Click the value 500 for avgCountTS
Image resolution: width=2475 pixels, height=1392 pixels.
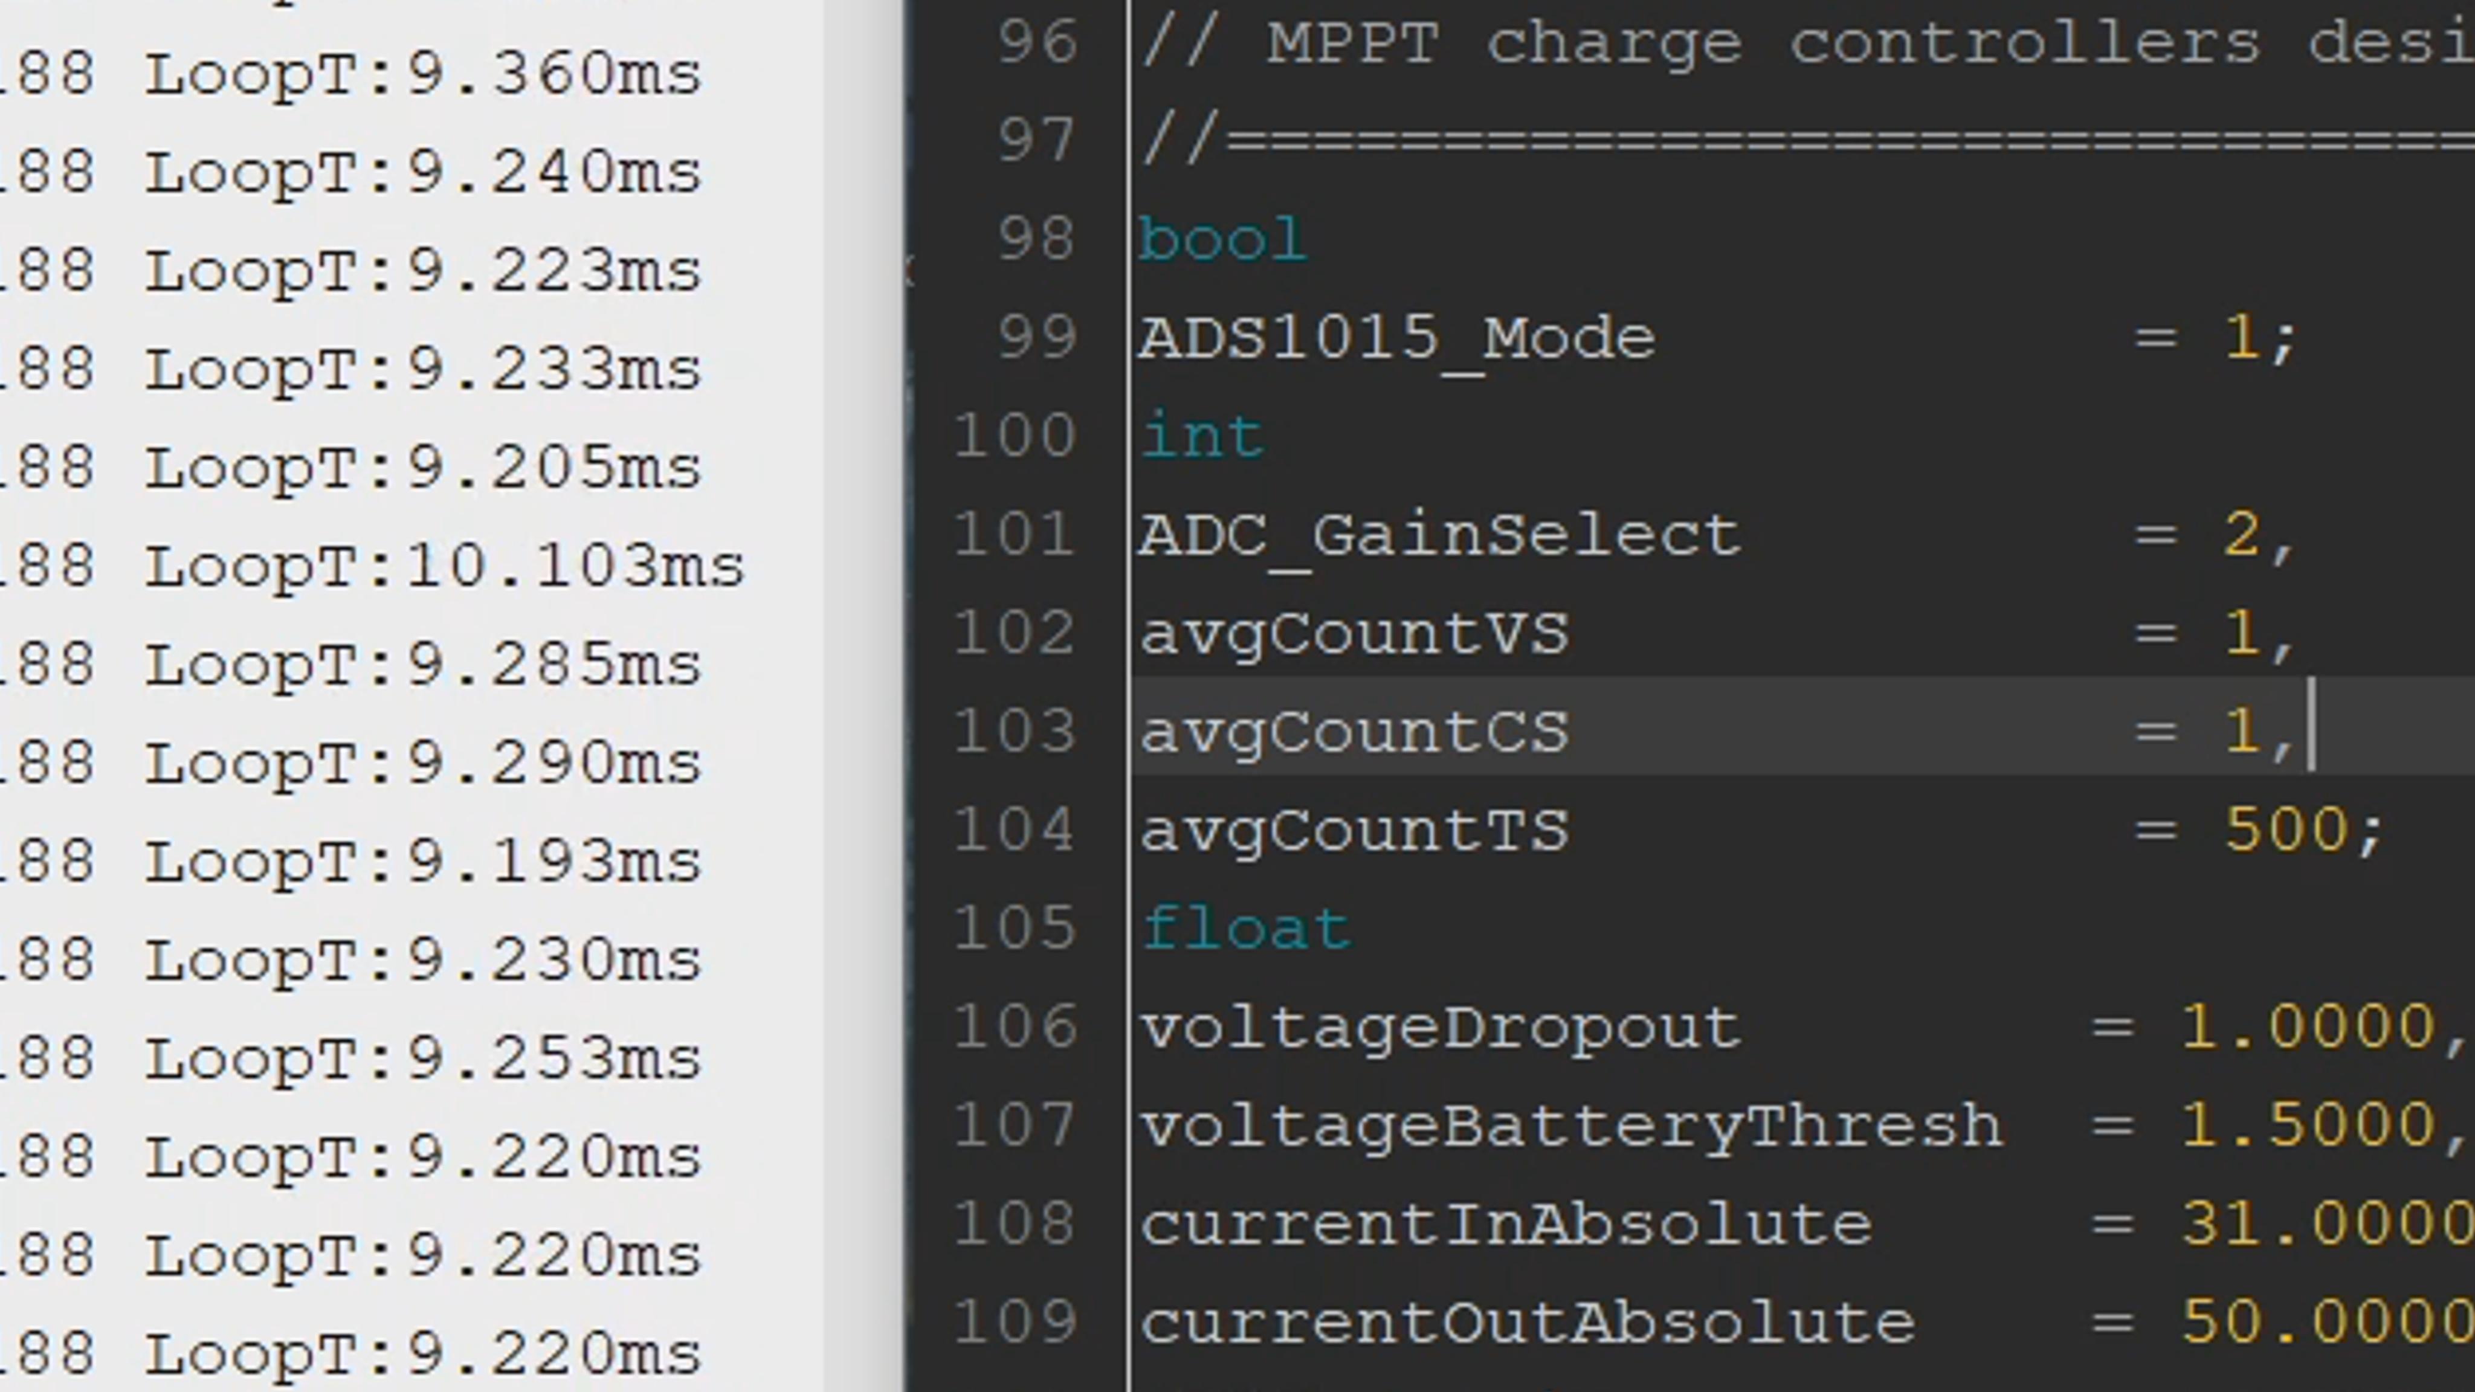(x=2286, y=829)
